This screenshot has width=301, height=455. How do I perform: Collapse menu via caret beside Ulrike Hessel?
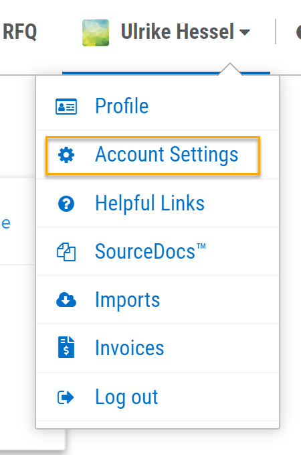point(245,32)
